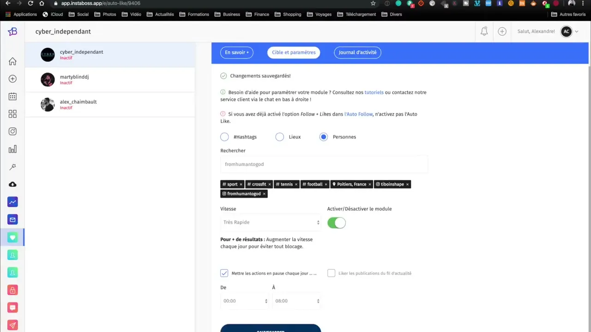This screenshot has width=591, height=332.
Task: Remove the crossfit hashtag tag
Action: tap(270, 184)
